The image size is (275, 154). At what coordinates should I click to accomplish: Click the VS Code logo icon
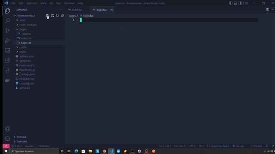coord(6,3)
